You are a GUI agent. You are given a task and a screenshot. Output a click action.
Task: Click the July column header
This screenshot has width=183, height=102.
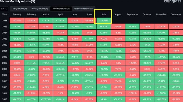[104, 14]
